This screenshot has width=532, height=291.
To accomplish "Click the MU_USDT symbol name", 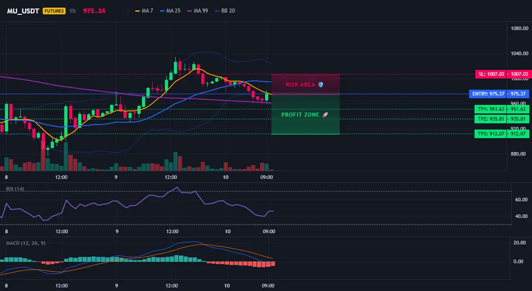I will click(x=23, y=11).
